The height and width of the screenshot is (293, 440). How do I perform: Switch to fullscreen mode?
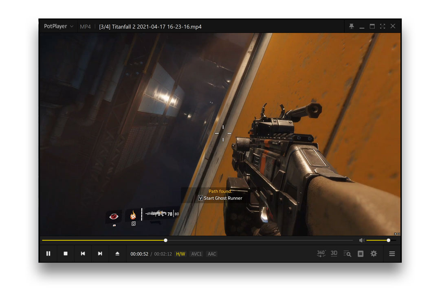[383, 26]
